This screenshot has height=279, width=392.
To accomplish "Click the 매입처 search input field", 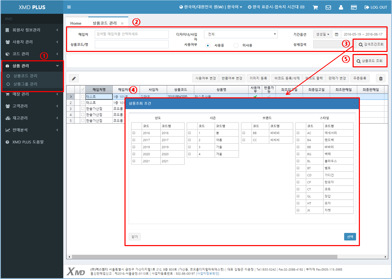I will coord(132,34).
